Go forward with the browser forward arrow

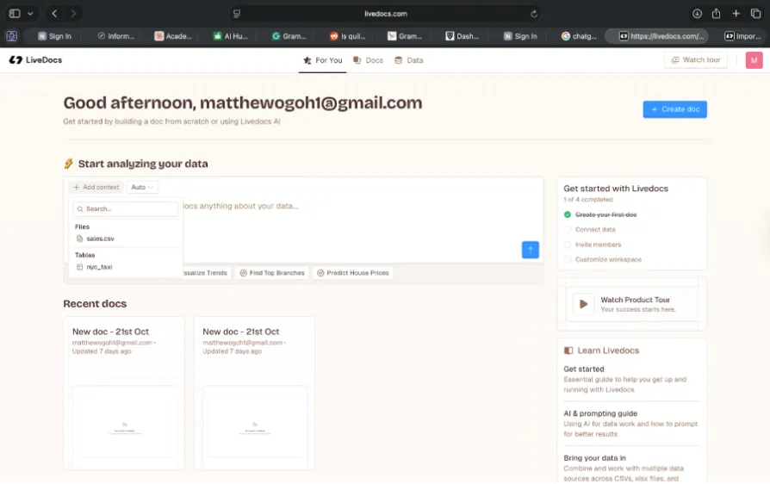click(x=73, y=14)
